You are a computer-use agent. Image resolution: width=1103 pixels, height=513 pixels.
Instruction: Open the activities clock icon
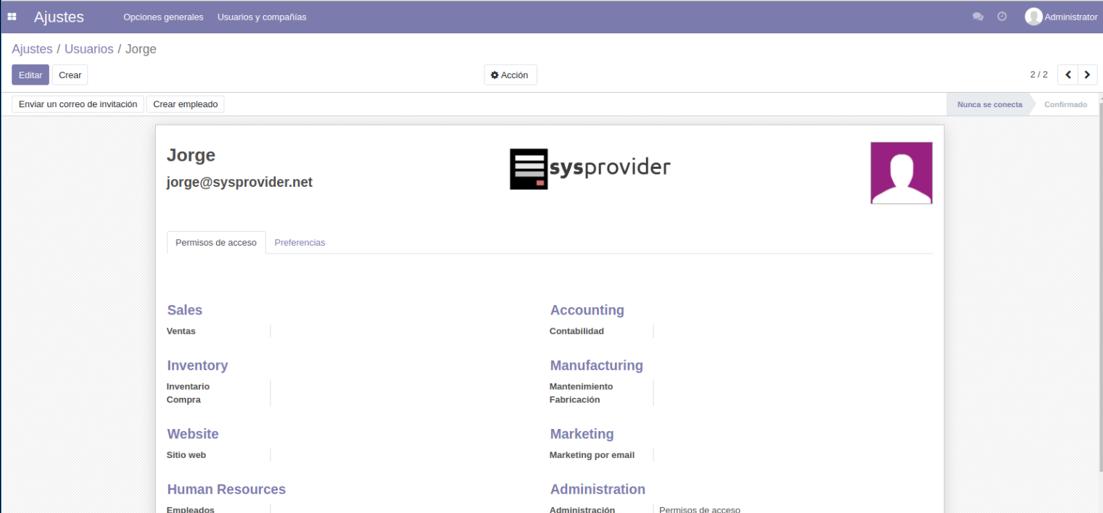tap(1001, 17)
